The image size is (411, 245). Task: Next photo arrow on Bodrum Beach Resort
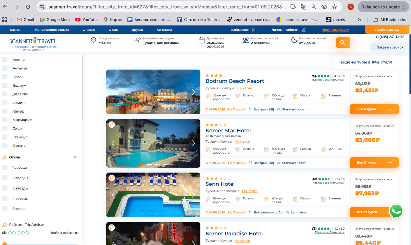(194, 92)
